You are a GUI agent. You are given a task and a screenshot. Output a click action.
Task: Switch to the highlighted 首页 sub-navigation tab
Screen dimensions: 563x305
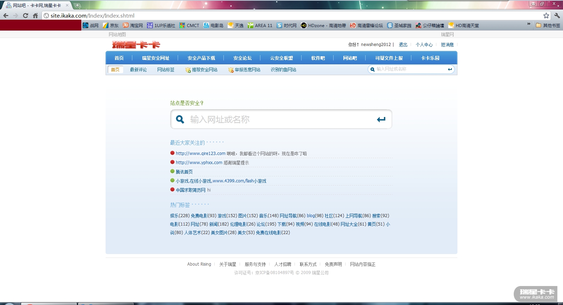pyautogui.click(x=115, y=70)
